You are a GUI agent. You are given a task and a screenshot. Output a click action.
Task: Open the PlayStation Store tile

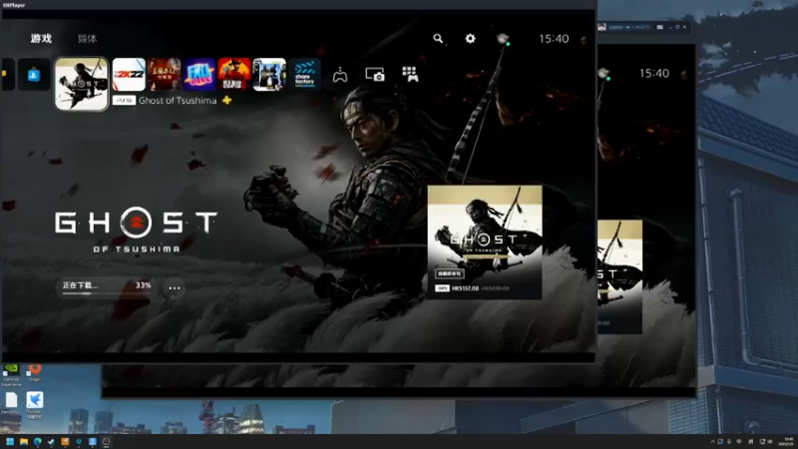pyautogui.click(x=34, y=75)
